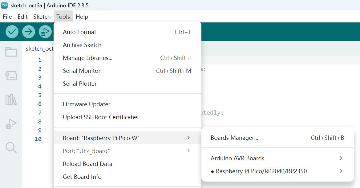Open the Search magnifier sidebar icon

11,148
